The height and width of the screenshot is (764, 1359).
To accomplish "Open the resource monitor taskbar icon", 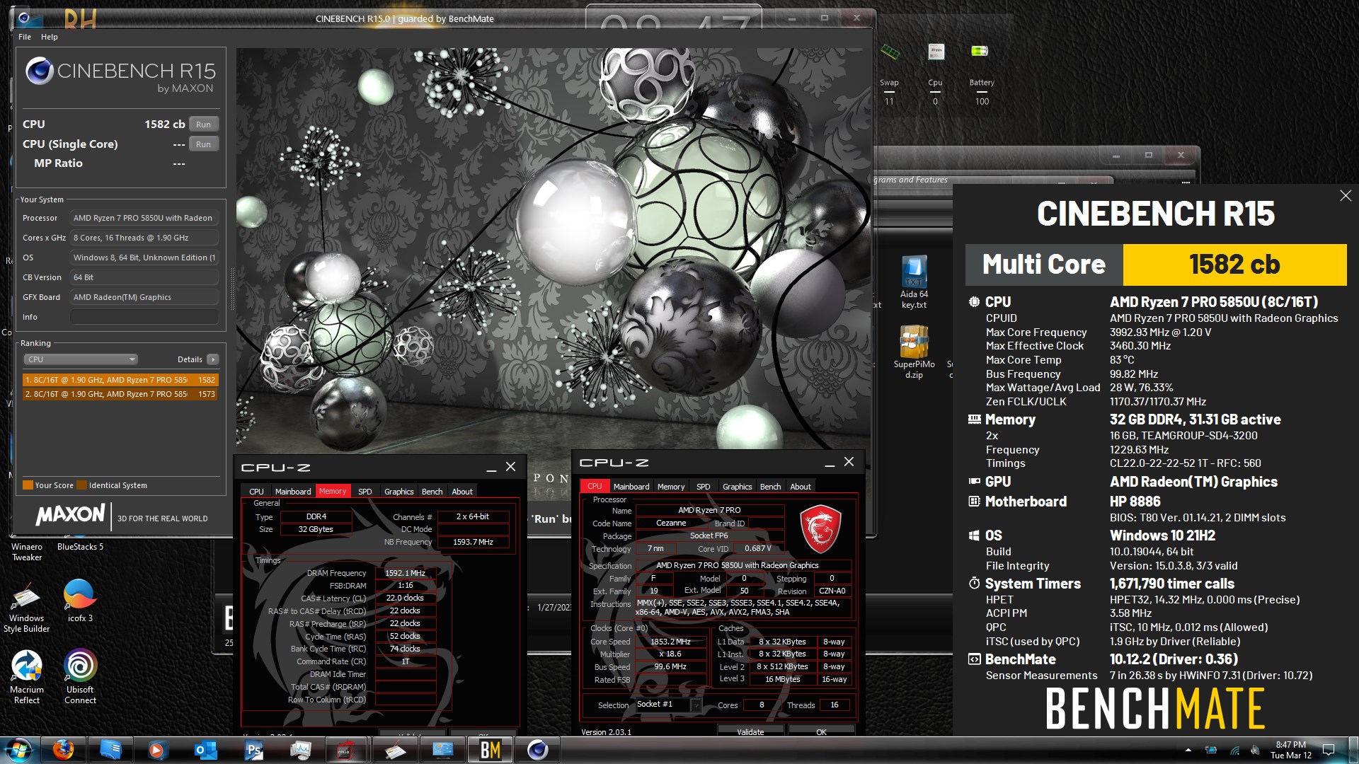I will (x=301, y=750).
